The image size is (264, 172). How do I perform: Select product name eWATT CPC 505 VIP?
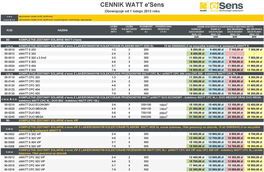pos(32,170)
